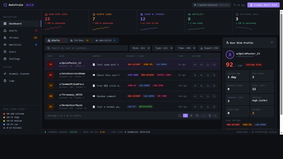
Task: Add u/QuickPoster_23 to watchlist via row icon
Action: tap(201, 65)
